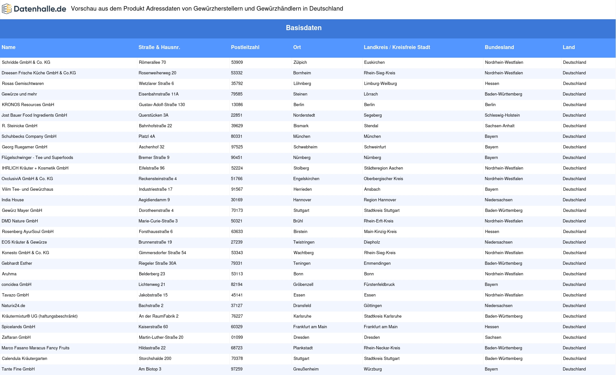
Task: Select the Schridde GmbH & Co. KG cell
Action: coord(26,63)
